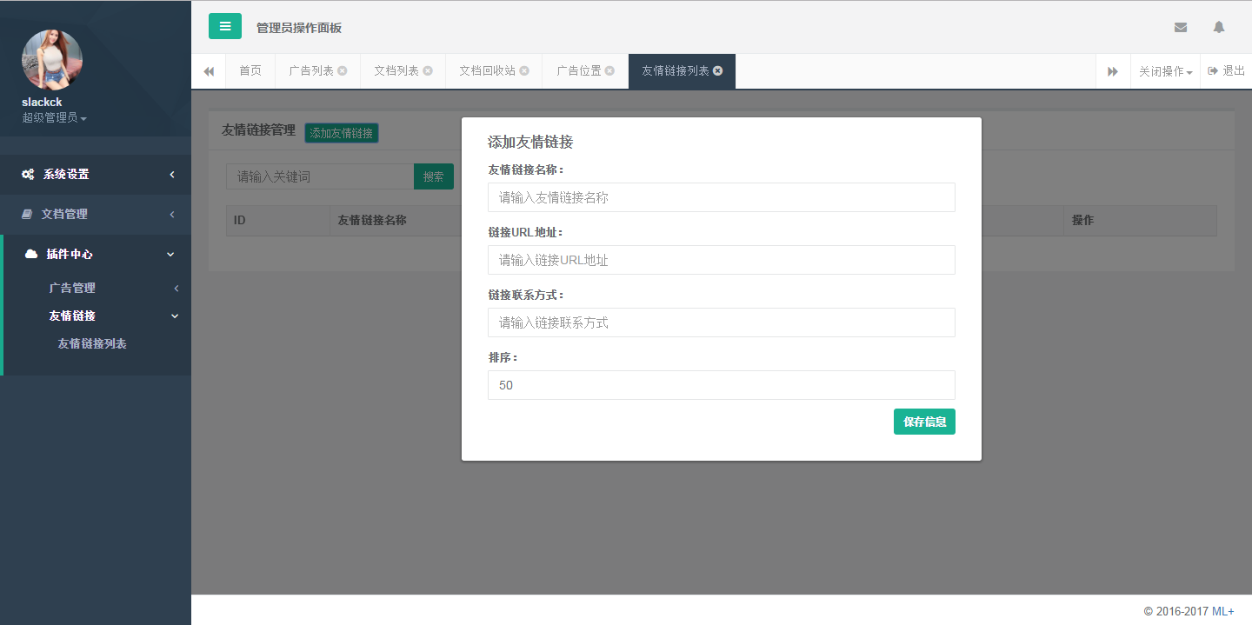
Task: Close the 文档回收站 tab using x icon
Action: click(524, 71)
